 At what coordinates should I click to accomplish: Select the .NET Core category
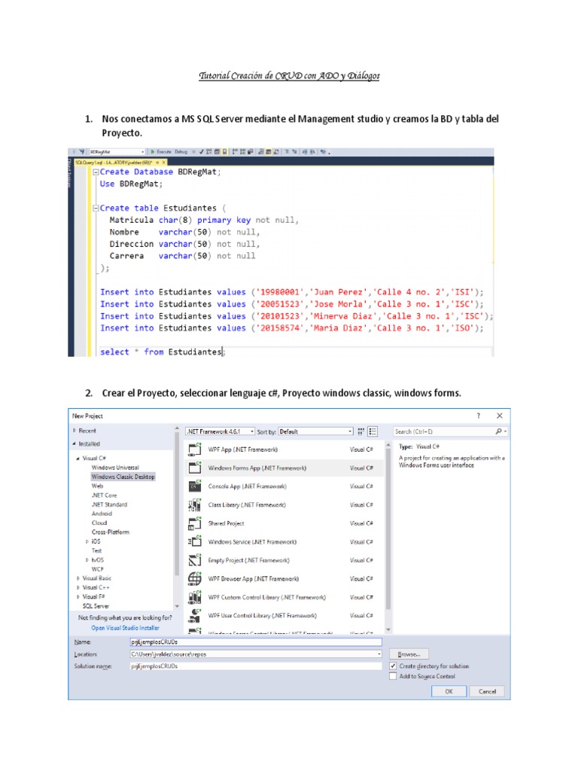104,495
